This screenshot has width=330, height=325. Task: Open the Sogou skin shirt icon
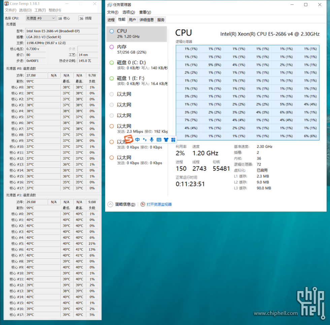pyautogui.click(x=166, y=139)
